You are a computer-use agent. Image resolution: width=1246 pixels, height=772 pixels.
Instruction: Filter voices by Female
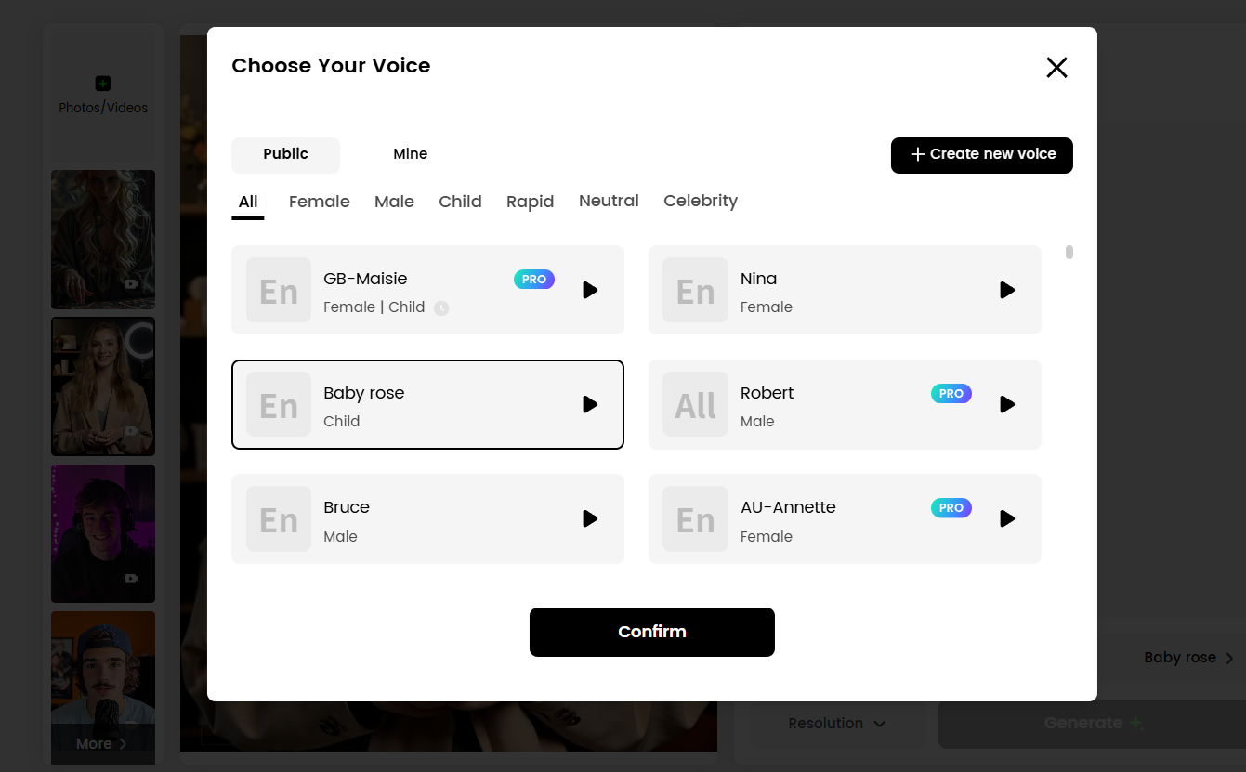click(319, 202)
